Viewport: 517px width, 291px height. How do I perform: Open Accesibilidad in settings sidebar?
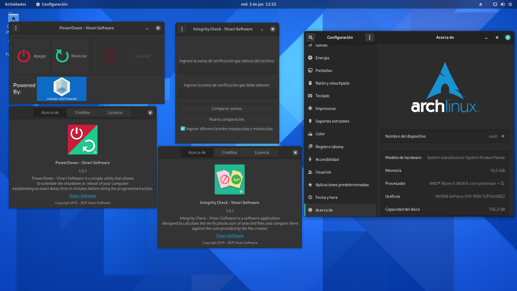tap(327, 160)
